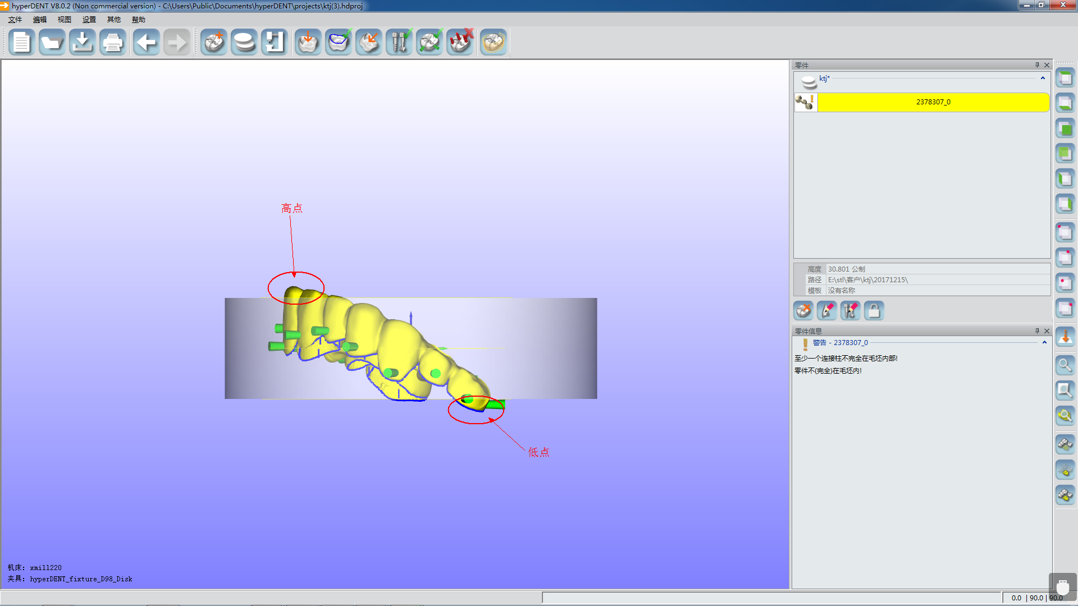Click the magnifier zoom icon

tap(1065, 365)
